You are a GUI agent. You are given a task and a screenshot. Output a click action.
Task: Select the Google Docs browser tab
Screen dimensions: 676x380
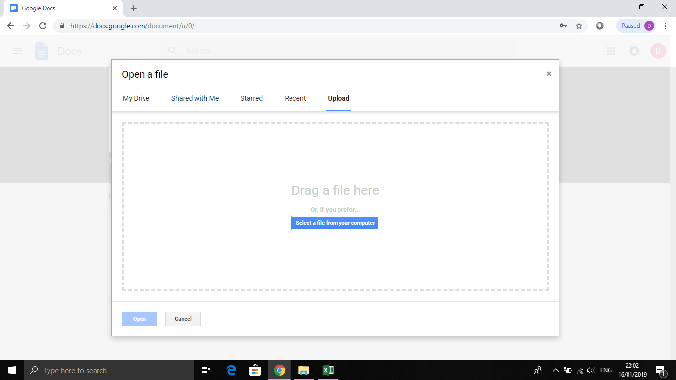63,8
